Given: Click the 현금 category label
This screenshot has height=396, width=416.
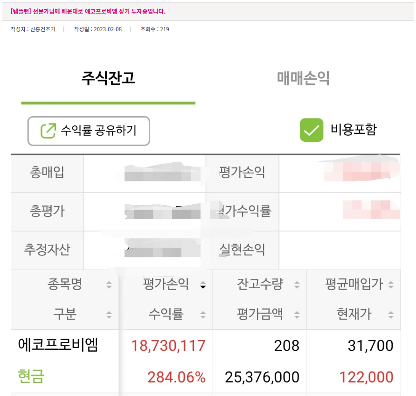Looking at the screenshot, I should (31, 376).
